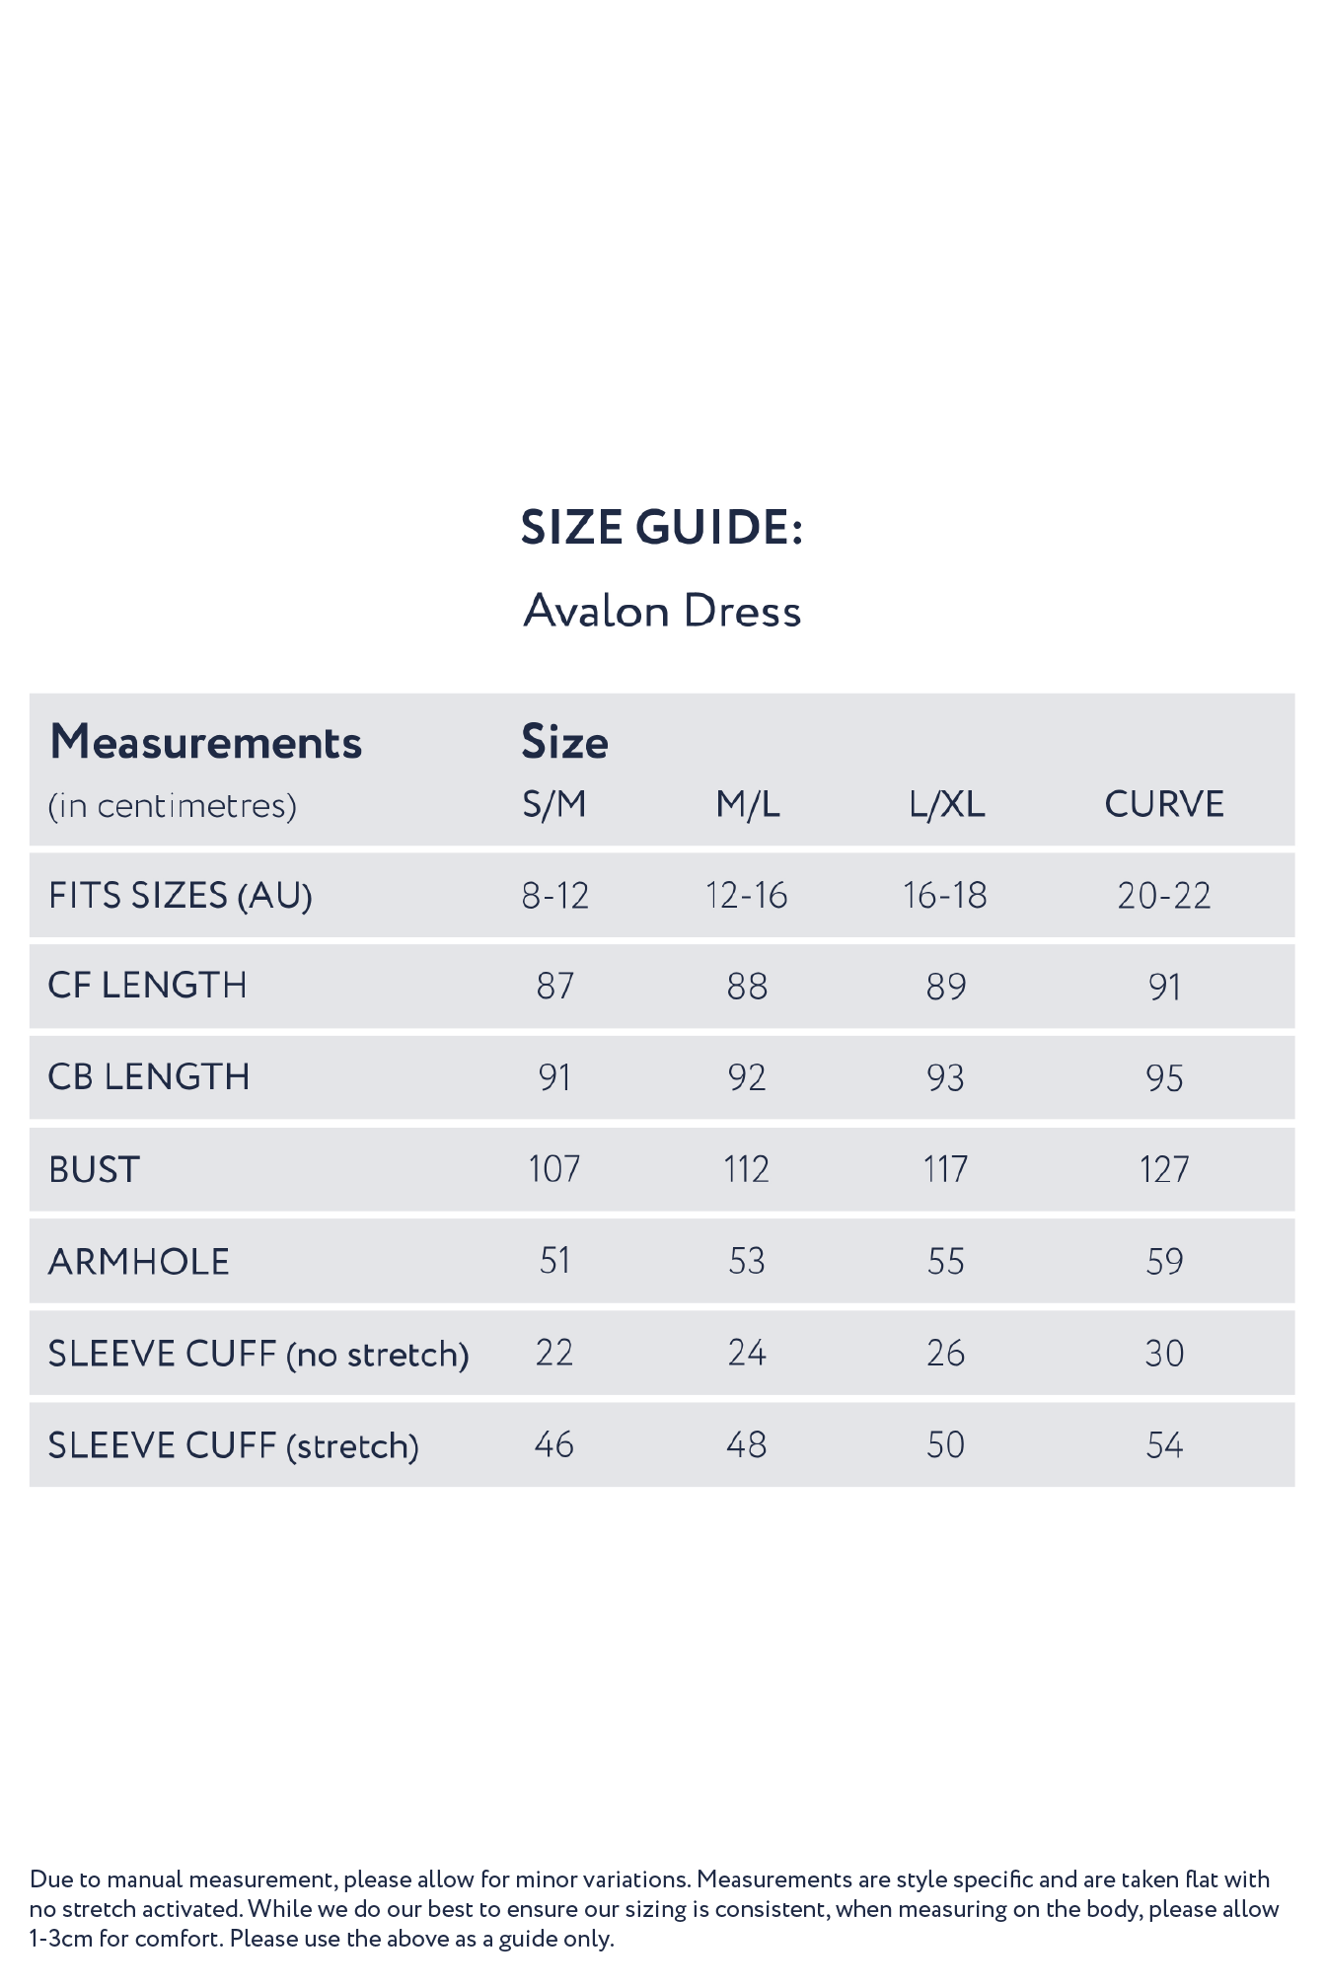The image size is (1325, 1988).
Task: Click the SIZE GUIDE heading
Action: tap(662, 527)
